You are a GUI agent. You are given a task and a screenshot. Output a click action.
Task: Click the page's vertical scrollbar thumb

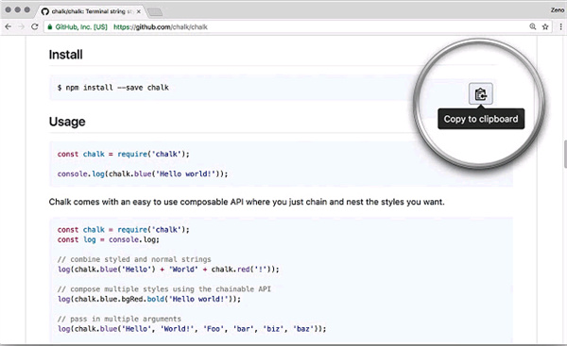(565, 154)
